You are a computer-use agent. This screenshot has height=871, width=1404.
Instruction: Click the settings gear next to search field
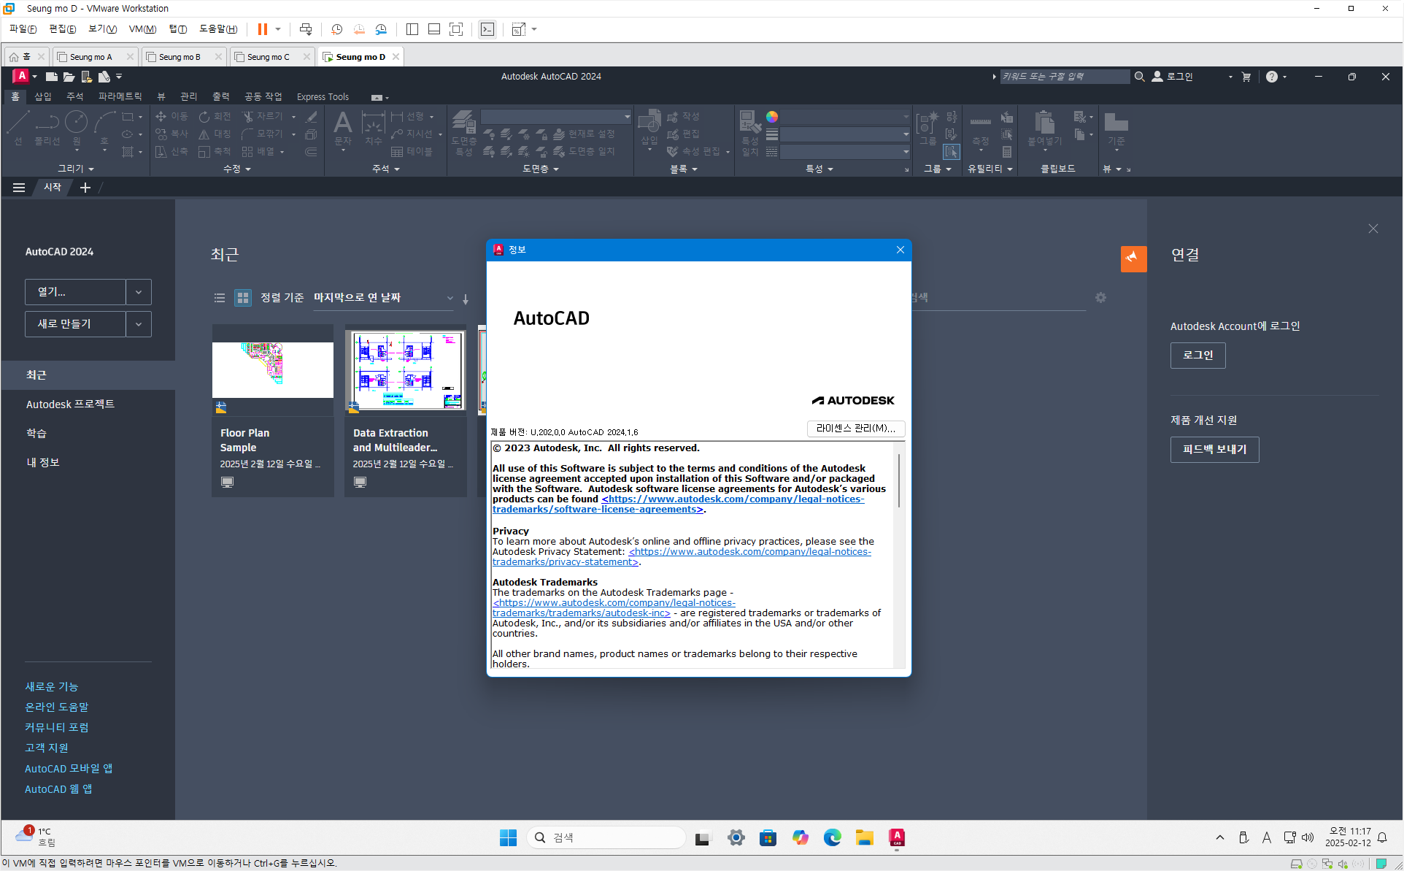1100,297
